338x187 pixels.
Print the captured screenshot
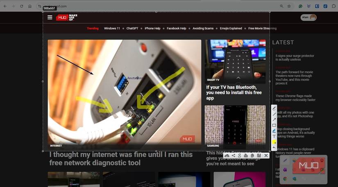[x=246, y=155]
